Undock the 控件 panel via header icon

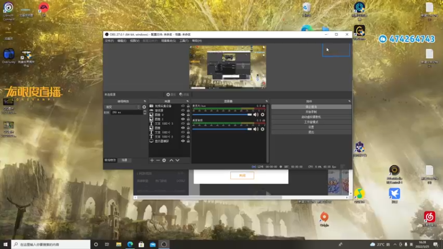click(x=349, y=101)
